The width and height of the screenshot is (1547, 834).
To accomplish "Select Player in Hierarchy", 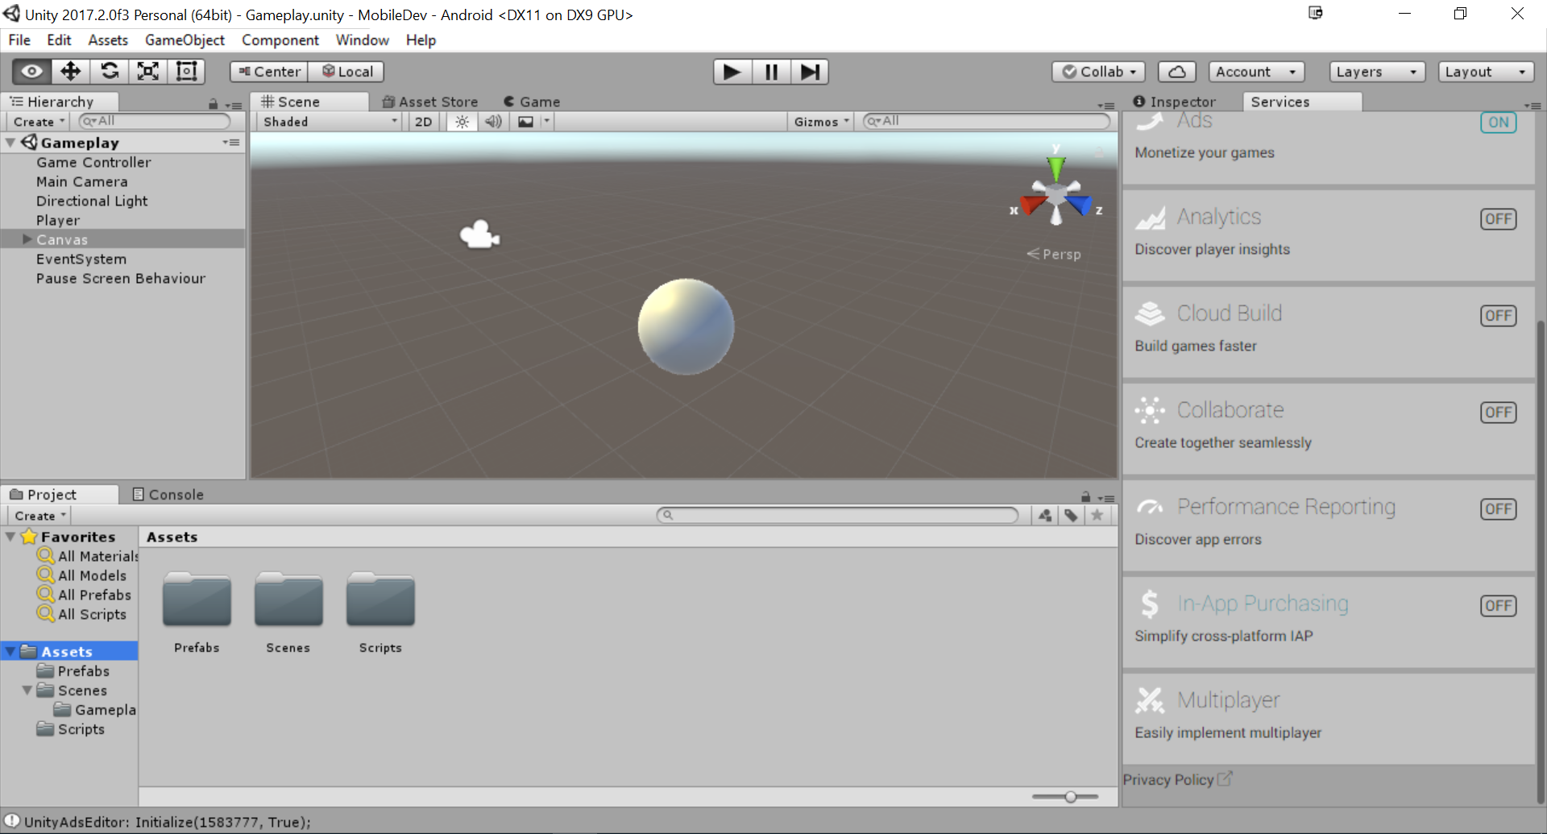I will coord(58,220).
